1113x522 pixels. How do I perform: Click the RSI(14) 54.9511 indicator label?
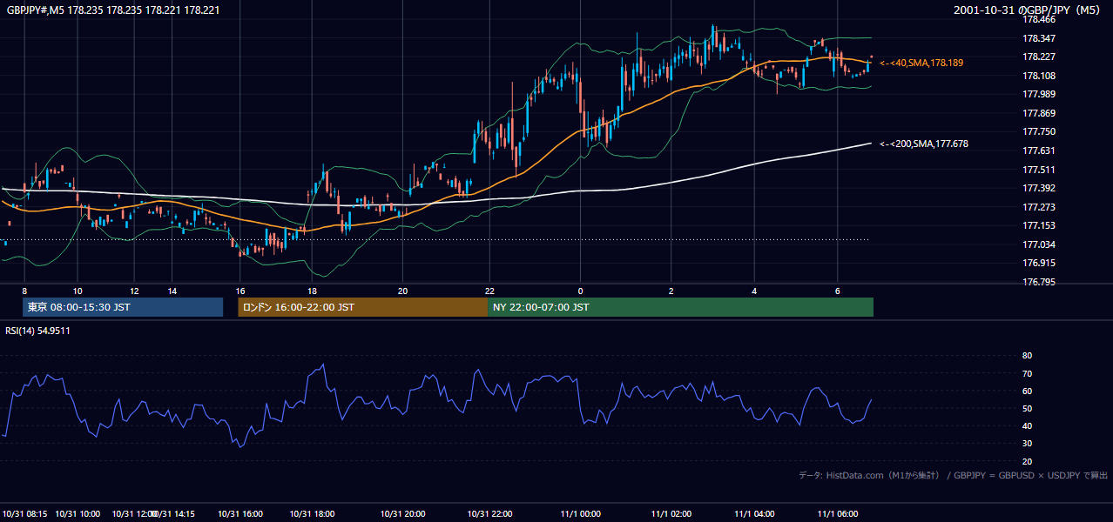(x=37, y=331)
